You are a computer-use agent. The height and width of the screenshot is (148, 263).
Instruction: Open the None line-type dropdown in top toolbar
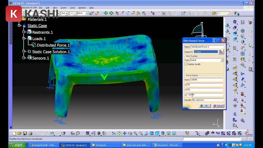tap(87, 13)
